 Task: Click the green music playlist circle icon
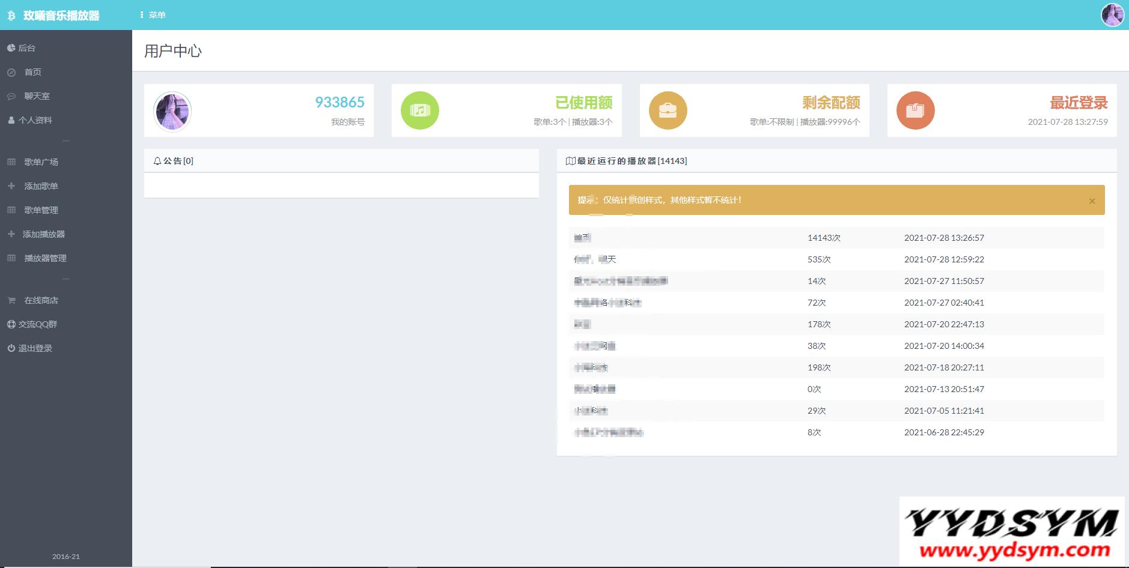click(420, 110)
